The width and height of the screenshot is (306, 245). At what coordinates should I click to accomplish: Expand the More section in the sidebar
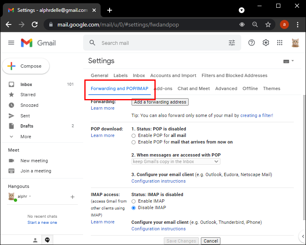25,137
